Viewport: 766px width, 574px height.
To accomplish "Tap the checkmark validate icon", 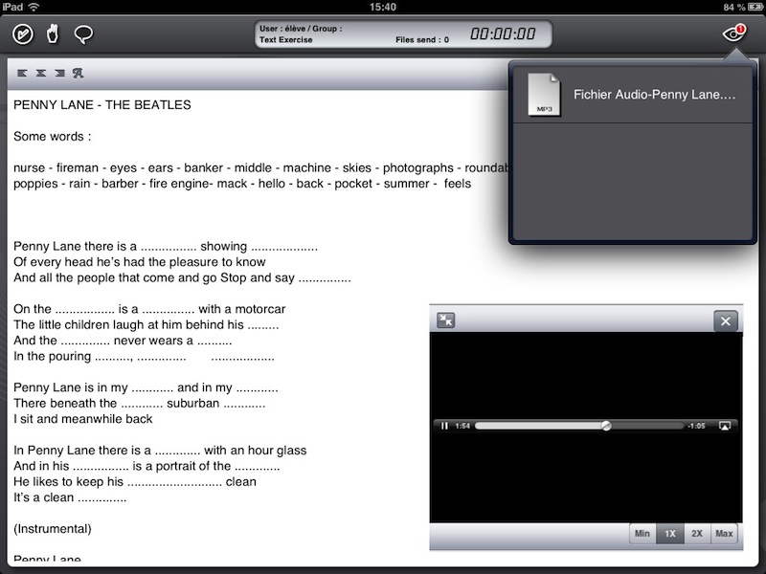I will 23,35.
